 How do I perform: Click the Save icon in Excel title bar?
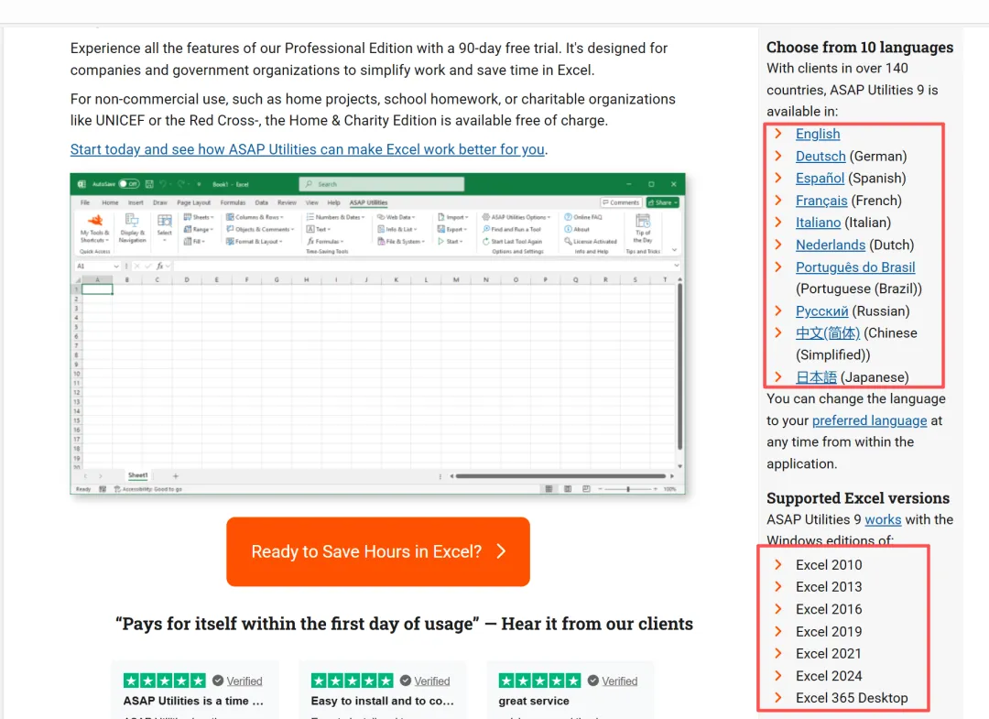click(149, 184)
